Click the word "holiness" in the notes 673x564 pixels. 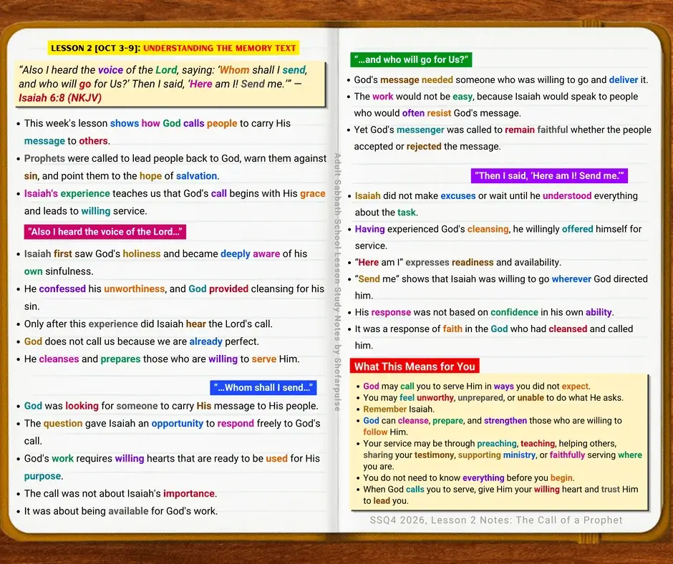pos(142,253)
